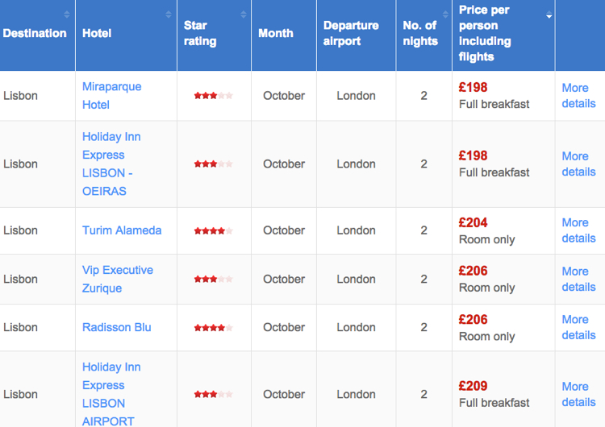
Task: Click Radisson Blu star rating icons
Action: [x=214, y=328]
